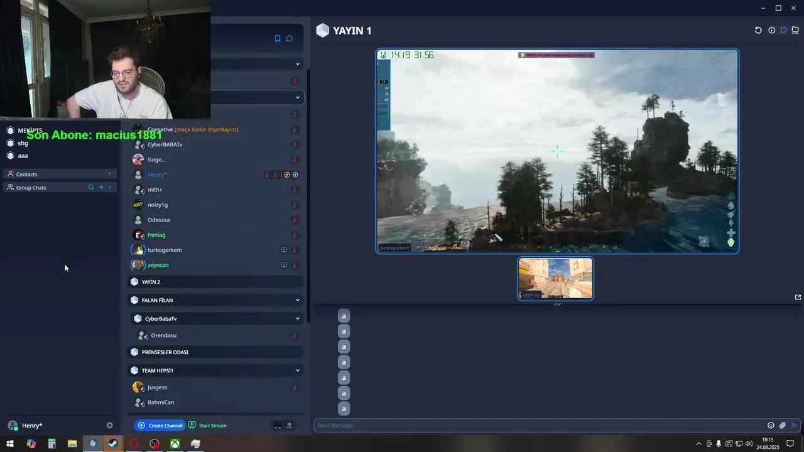Open the channel info icon
The image size is (804, 452).
pos(771,30)
